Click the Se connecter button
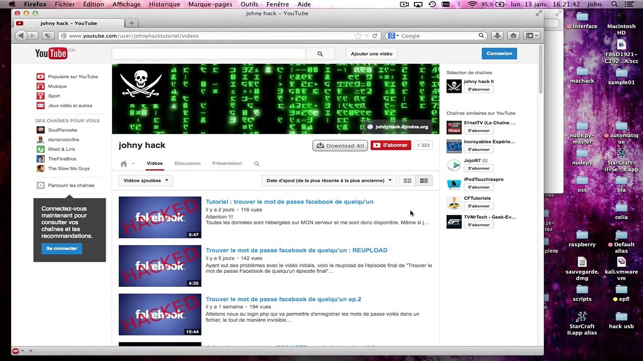The image size is (643, 361). coord(62,249)
